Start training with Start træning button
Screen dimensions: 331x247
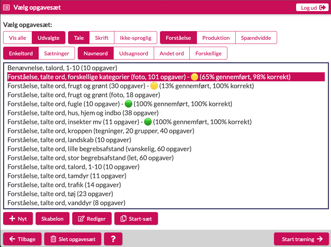tap(301, 239)
